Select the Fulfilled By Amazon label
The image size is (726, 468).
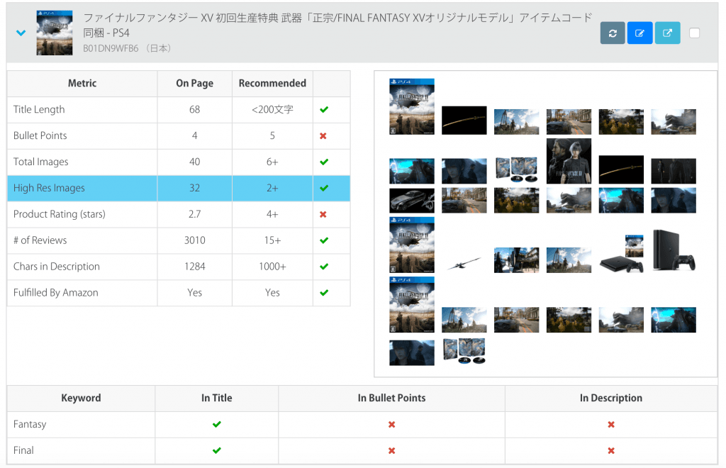(x=55, y=293)
